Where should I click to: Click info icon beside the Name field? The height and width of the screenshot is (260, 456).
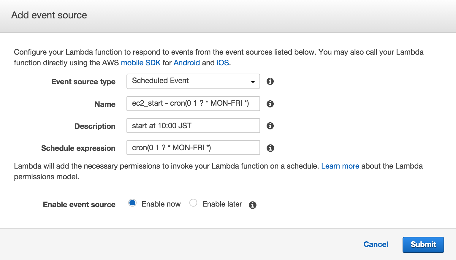(270, 104)
